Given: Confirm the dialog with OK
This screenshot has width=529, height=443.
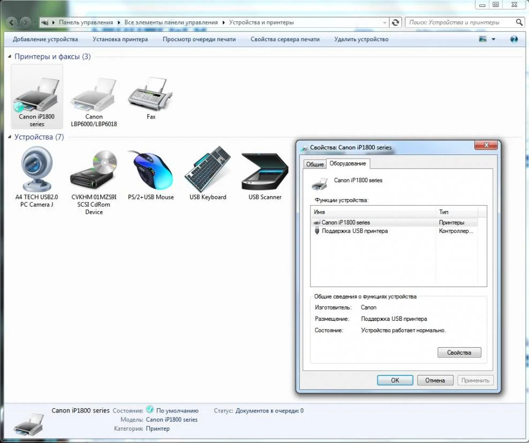Looking at the screenshot, I should pyautogui.click(x=395, y=380).
